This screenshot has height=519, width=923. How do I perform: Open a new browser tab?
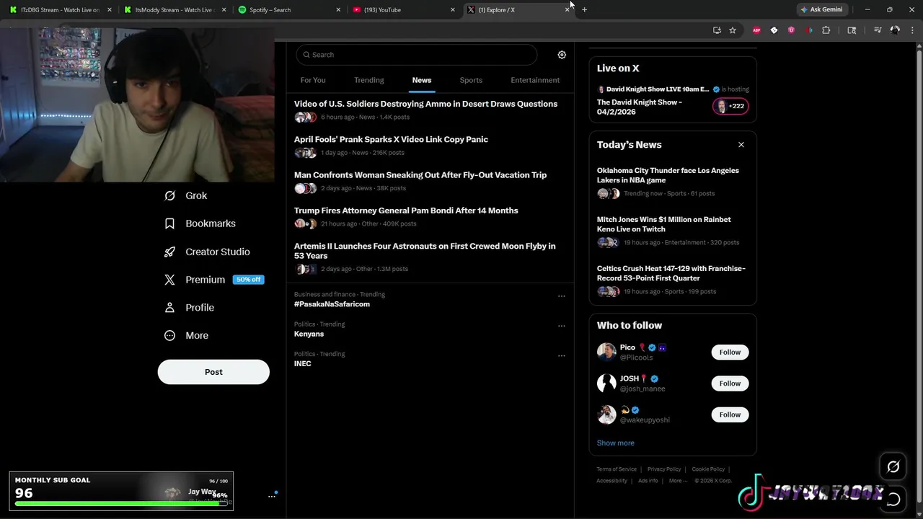[584, 10]
